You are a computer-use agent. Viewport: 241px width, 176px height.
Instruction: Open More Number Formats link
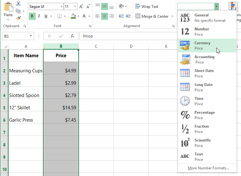tap(208, 168)
